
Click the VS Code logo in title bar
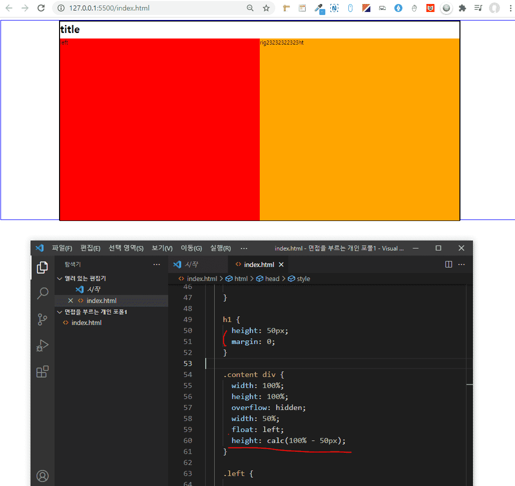pyautogui.click(x=40, y=248)
